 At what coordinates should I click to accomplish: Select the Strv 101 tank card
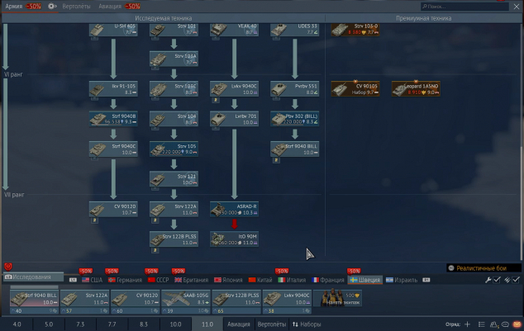[174, 30]
